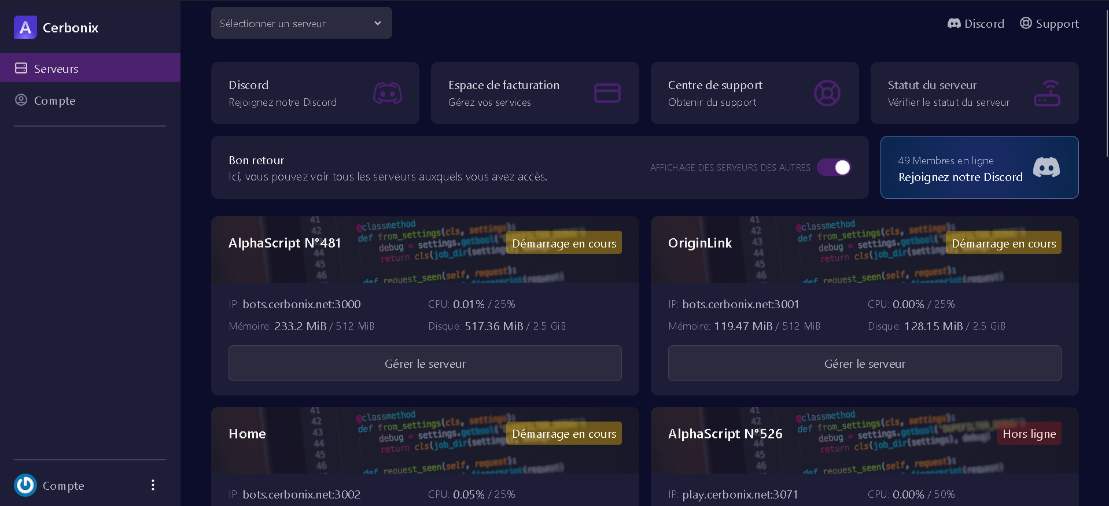This screenshot has height=506, width=1109.
Task: Click the Serveurs sidebar icon
Action: tap(21, 68)
